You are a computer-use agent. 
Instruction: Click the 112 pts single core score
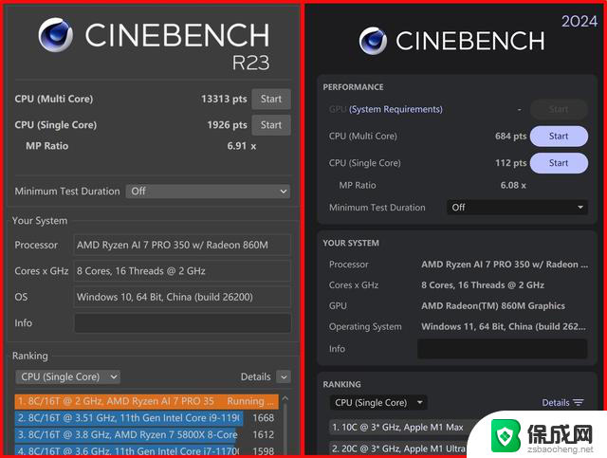pos(510,163)
